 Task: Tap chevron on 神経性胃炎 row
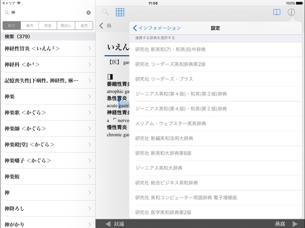[x=90, y=49]
